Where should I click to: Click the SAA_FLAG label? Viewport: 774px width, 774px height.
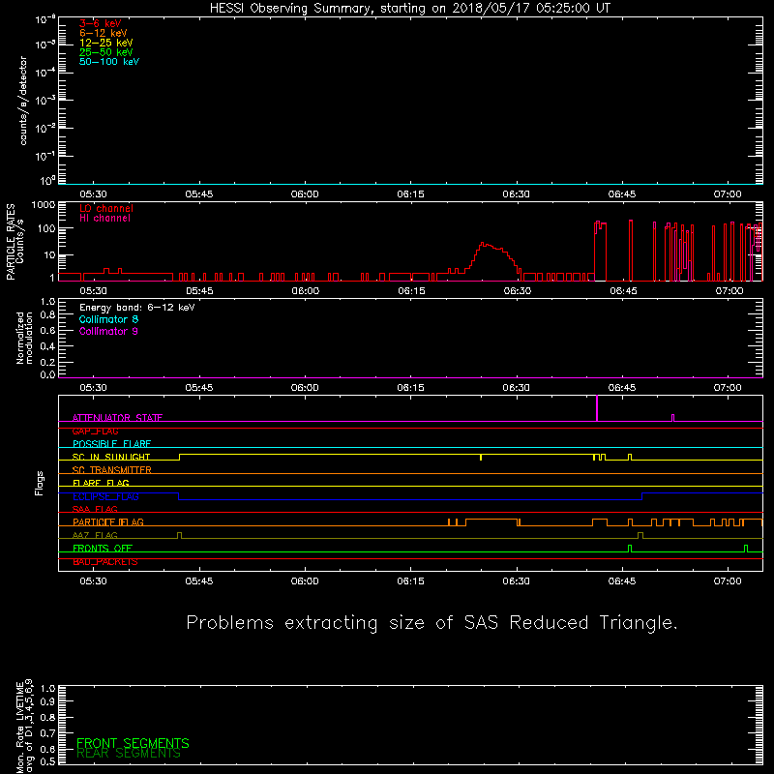(x=95, y=509)
